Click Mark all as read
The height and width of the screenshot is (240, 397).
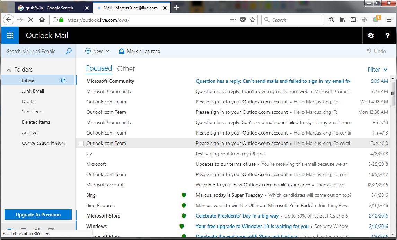140,51
